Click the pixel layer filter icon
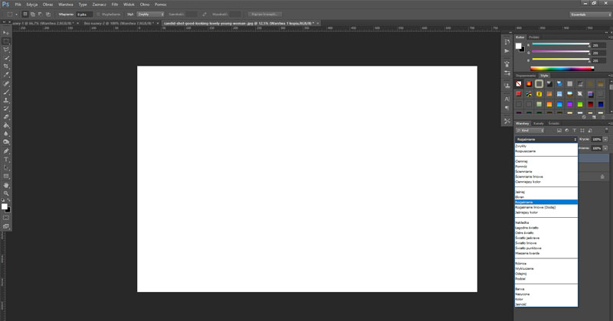Image resolution: width=613 pixels, height=321 pixels. pos(560,131)
